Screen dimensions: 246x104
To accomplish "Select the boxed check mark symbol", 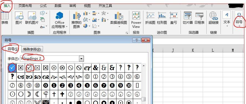I will point(29,68).
